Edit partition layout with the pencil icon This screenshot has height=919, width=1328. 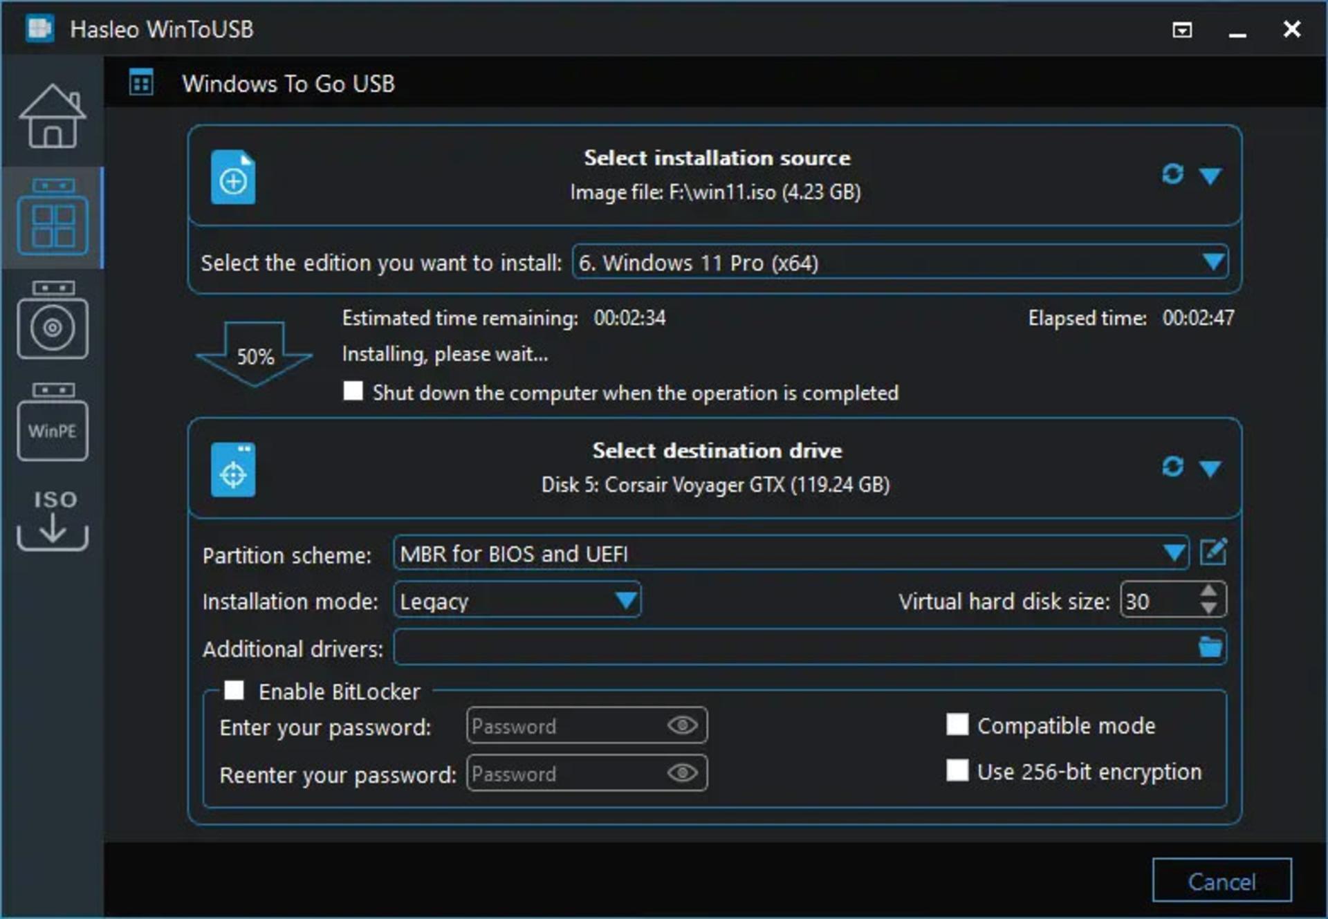point(1213,552)
